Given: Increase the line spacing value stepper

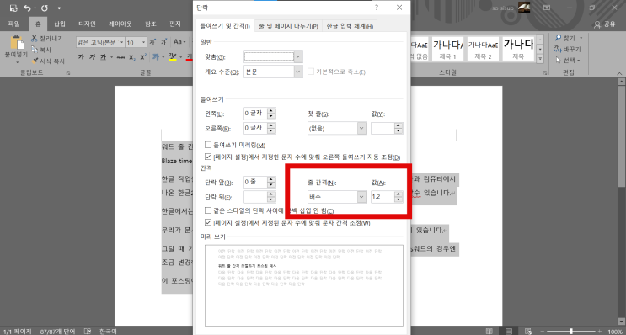Looking at the screenshot, I should coord(399,194).
